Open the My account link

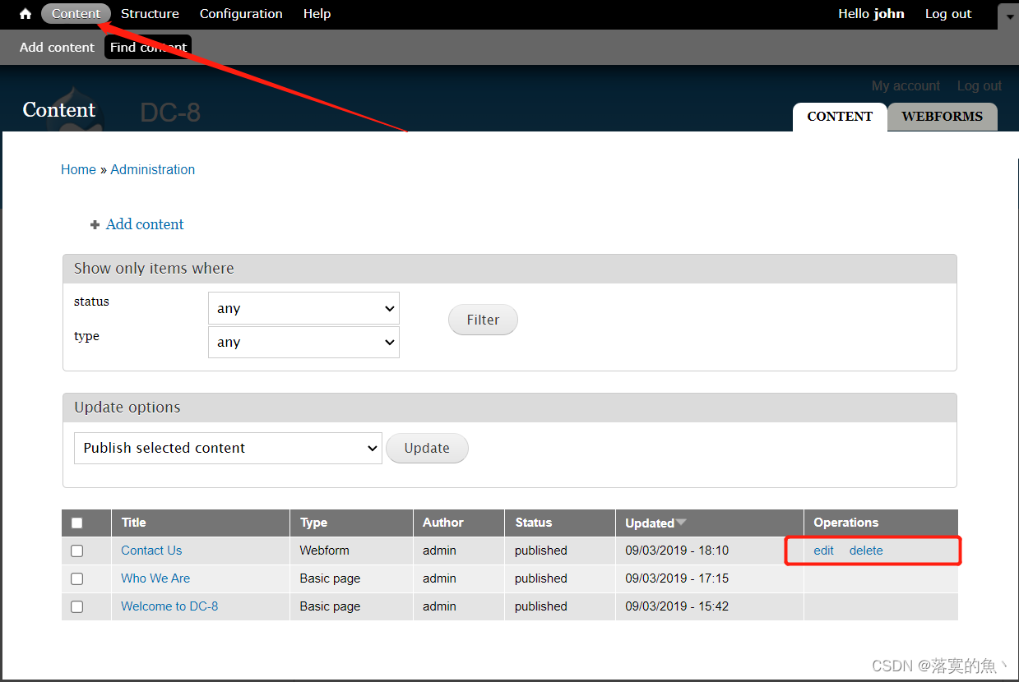click(x=906, y=86)
